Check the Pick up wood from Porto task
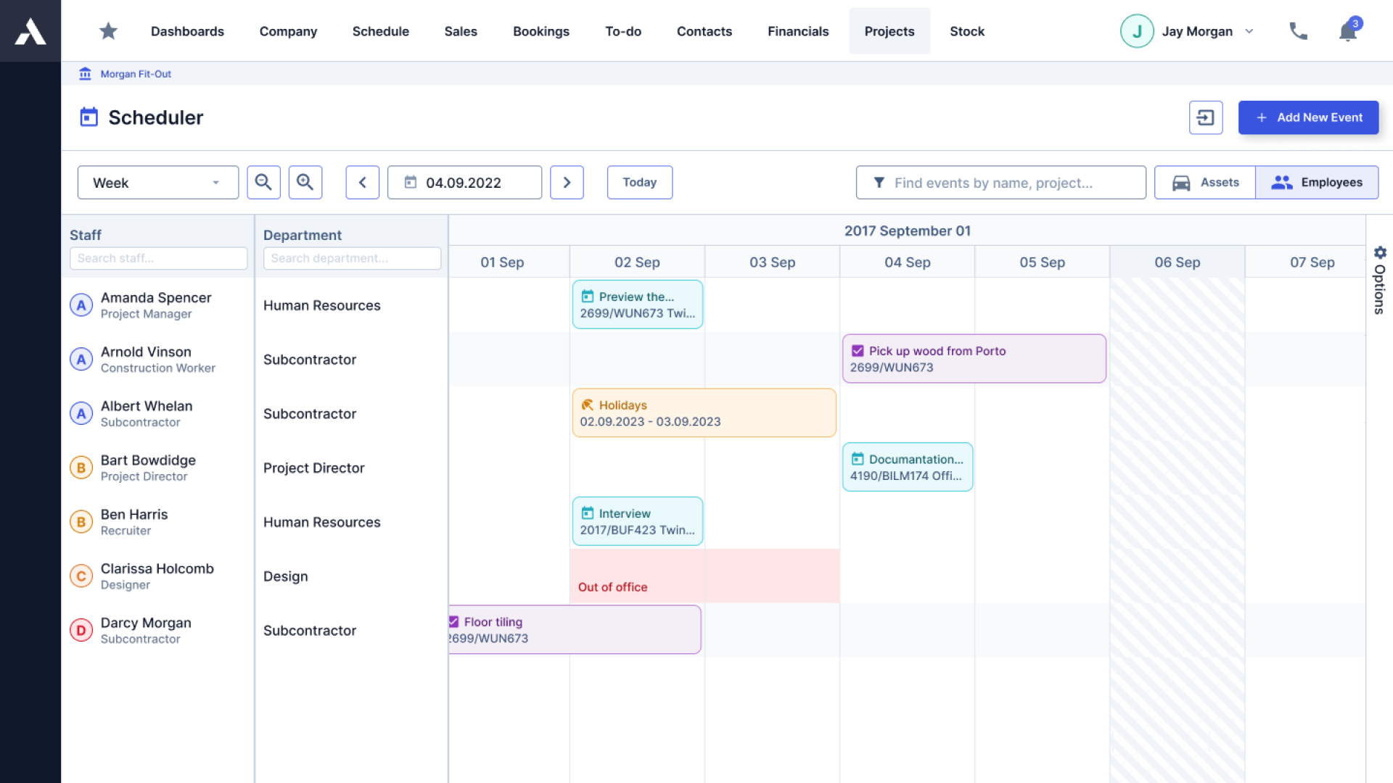1393x783 pixels. point(858,351)
